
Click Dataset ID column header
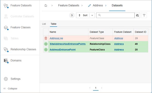141,32
